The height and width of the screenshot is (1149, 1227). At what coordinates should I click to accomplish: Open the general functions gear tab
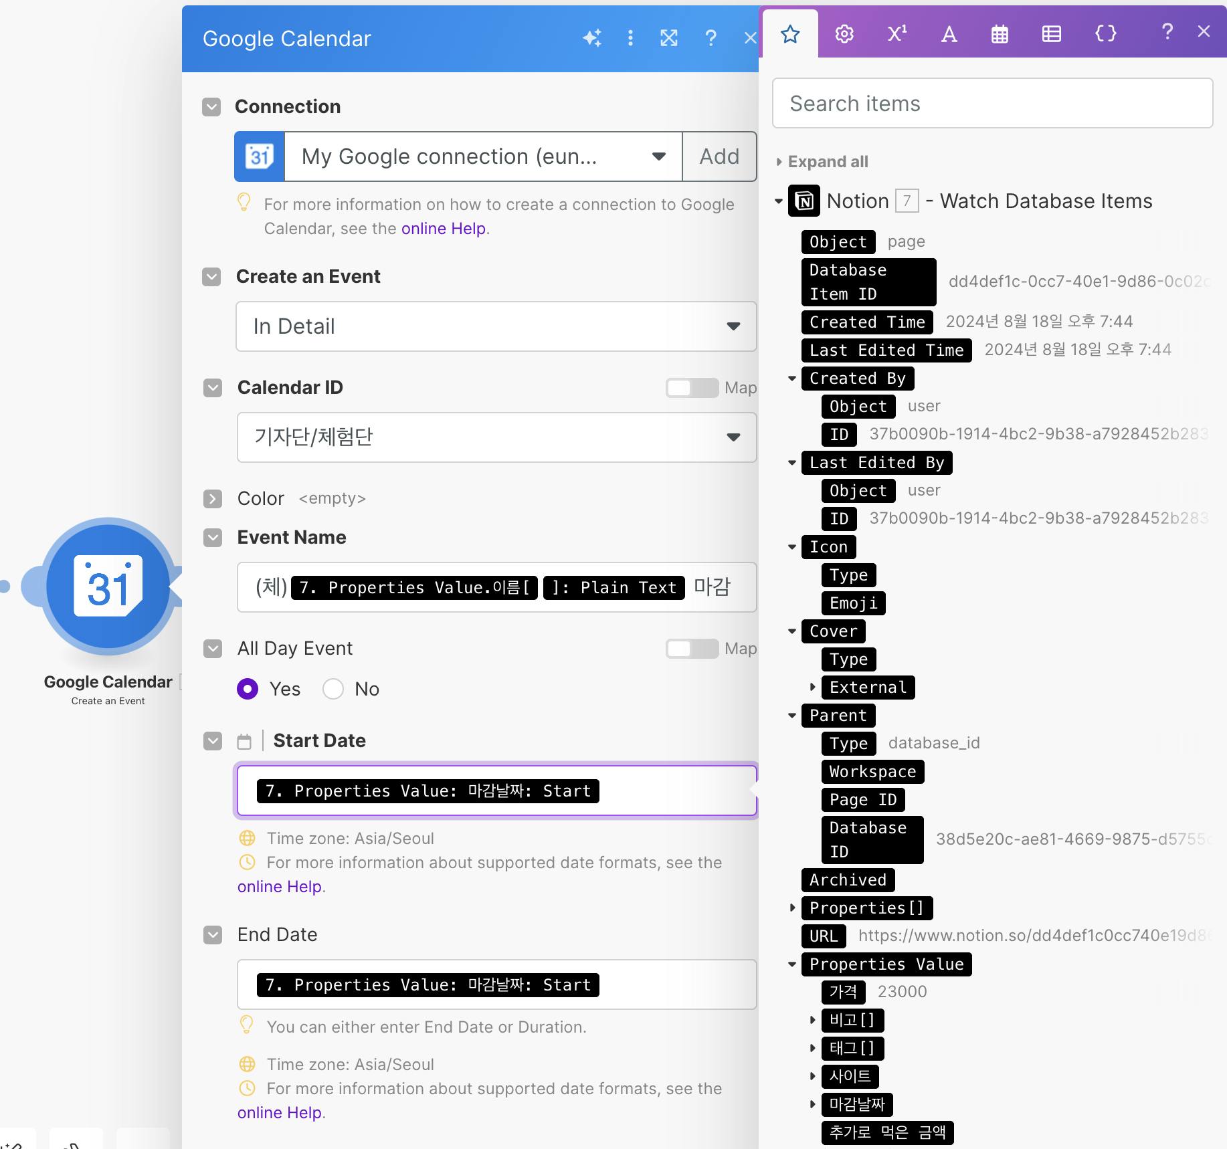coord(844,34)
